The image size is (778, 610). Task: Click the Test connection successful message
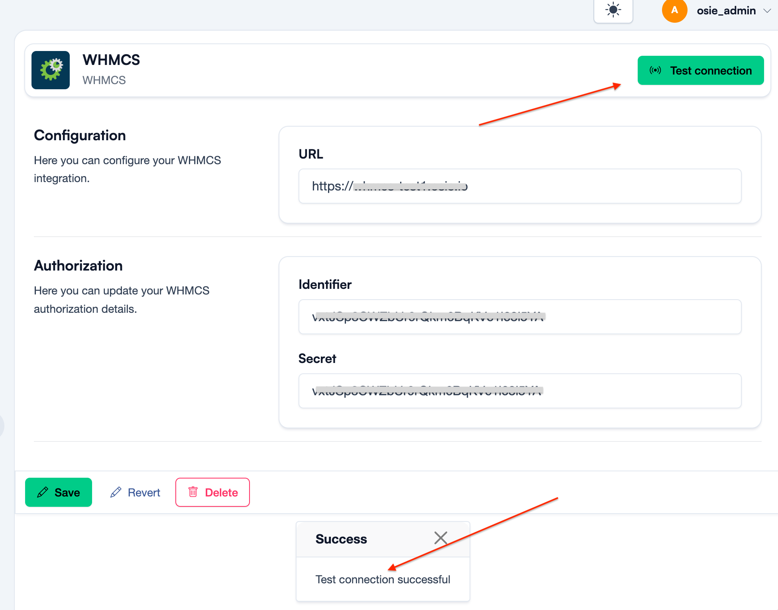(x=383, y=579)
